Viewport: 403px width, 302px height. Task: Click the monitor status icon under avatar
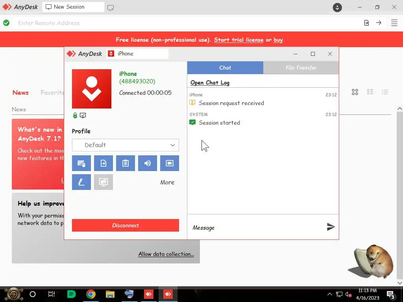[83, 115]
